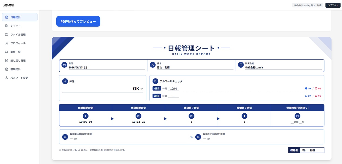342x164 pixels.
Task: Click the 日報管理シート heading
Action: click(192, 48)
